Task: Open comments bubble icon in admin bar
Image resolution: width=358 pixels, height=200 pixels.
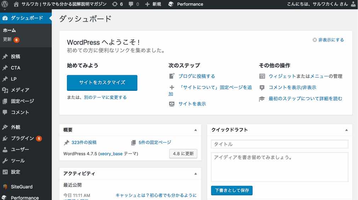Action: [131, 4]
